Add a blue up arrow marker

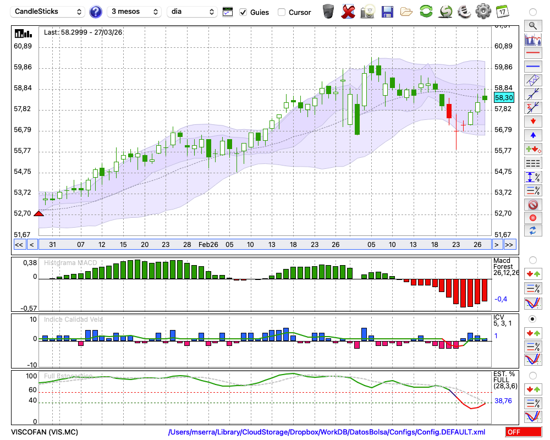(x=533, y=135)
